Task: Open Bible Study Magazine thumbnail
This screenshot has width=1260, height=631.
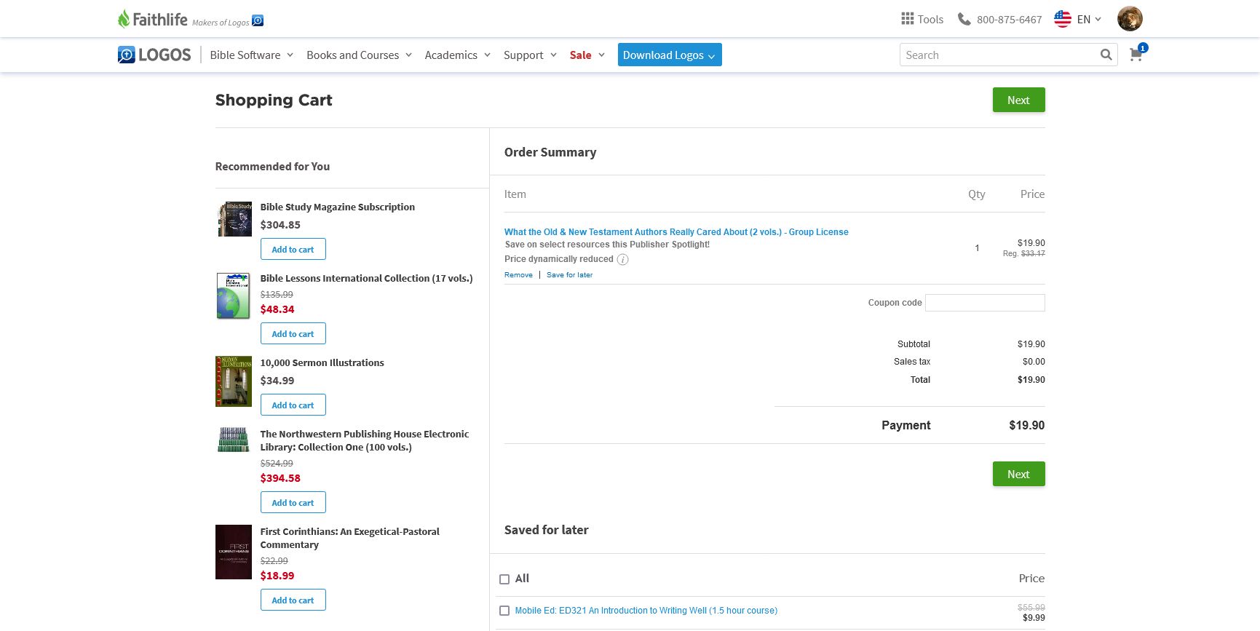Action: (x=234, y=219)
